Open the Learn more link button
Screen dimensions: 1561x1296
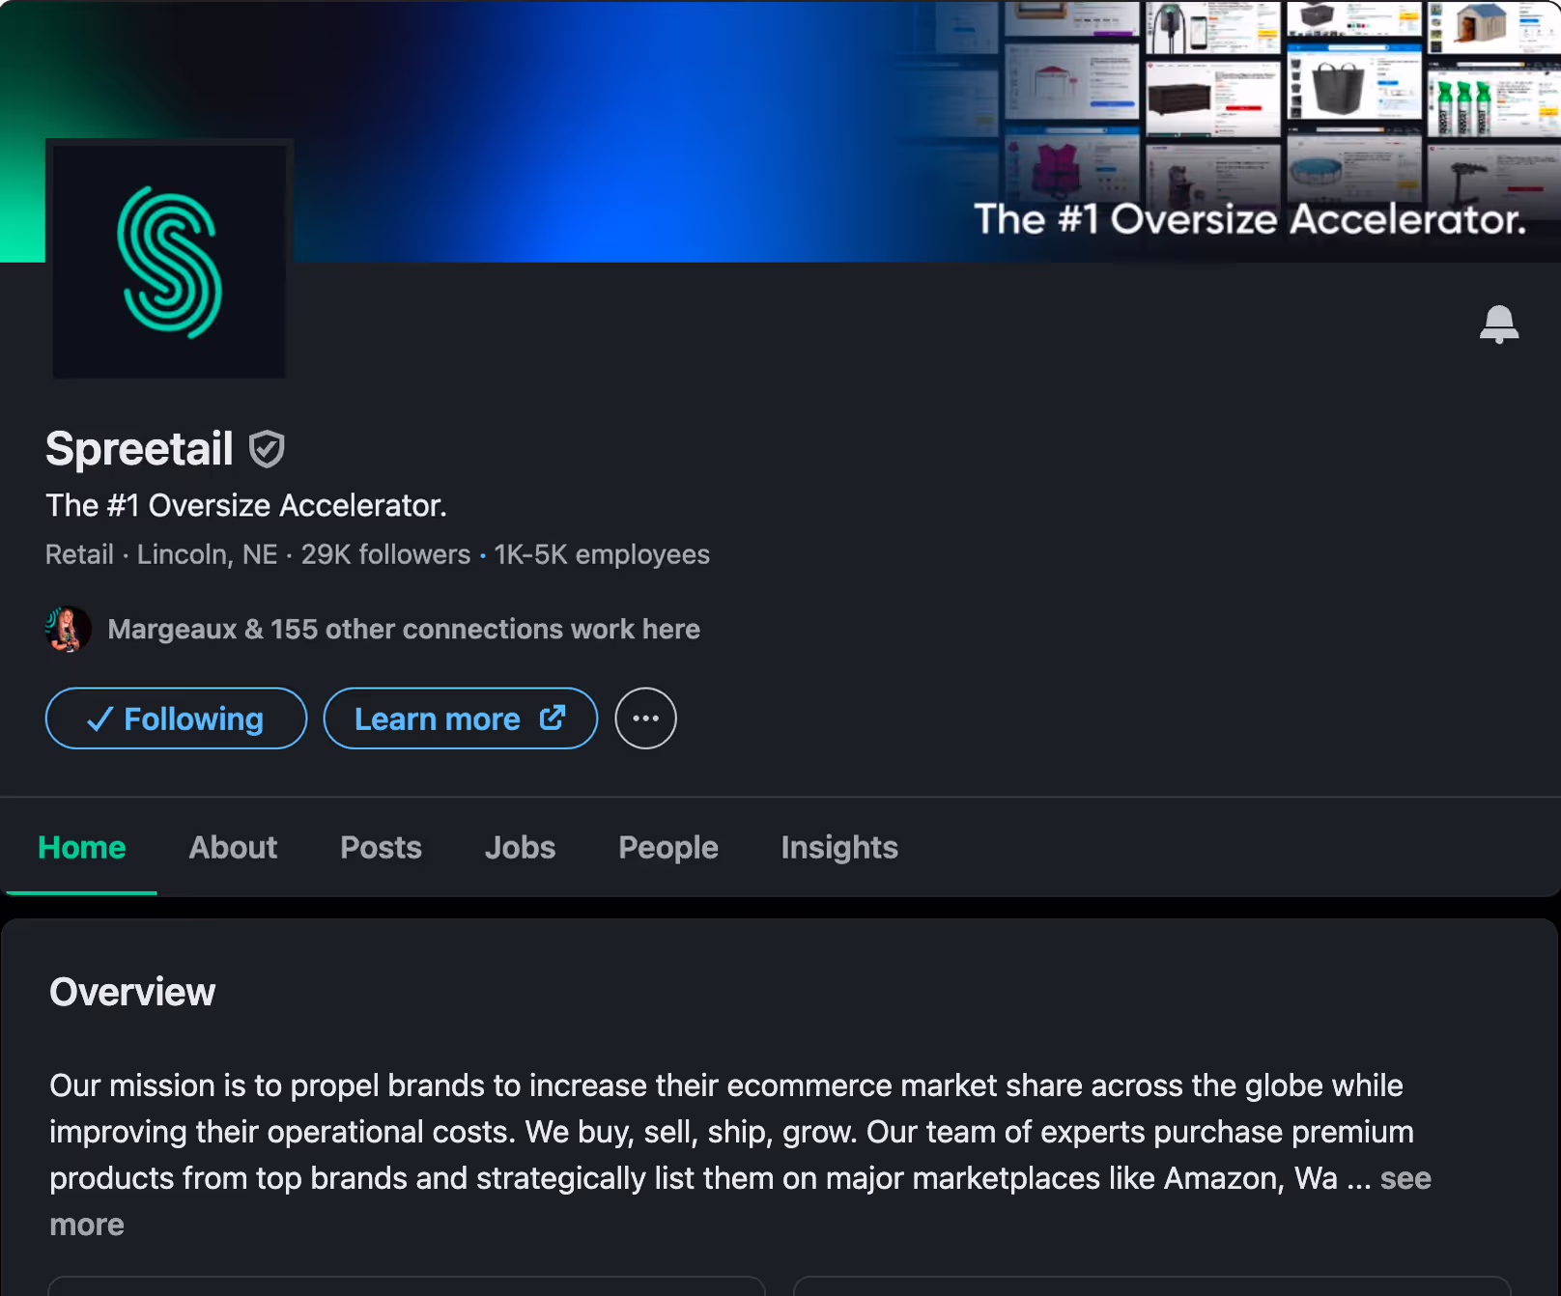click(461, 718)
